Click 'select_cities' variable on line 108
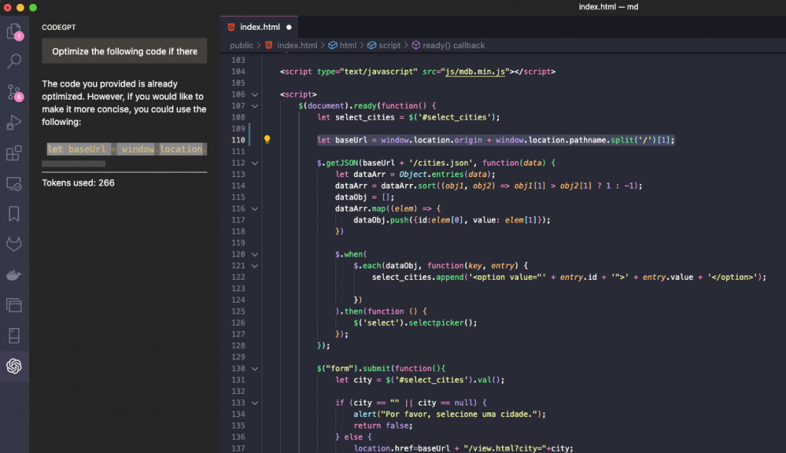The width and height of the screenshot is (786, 453). pos(365,117)
